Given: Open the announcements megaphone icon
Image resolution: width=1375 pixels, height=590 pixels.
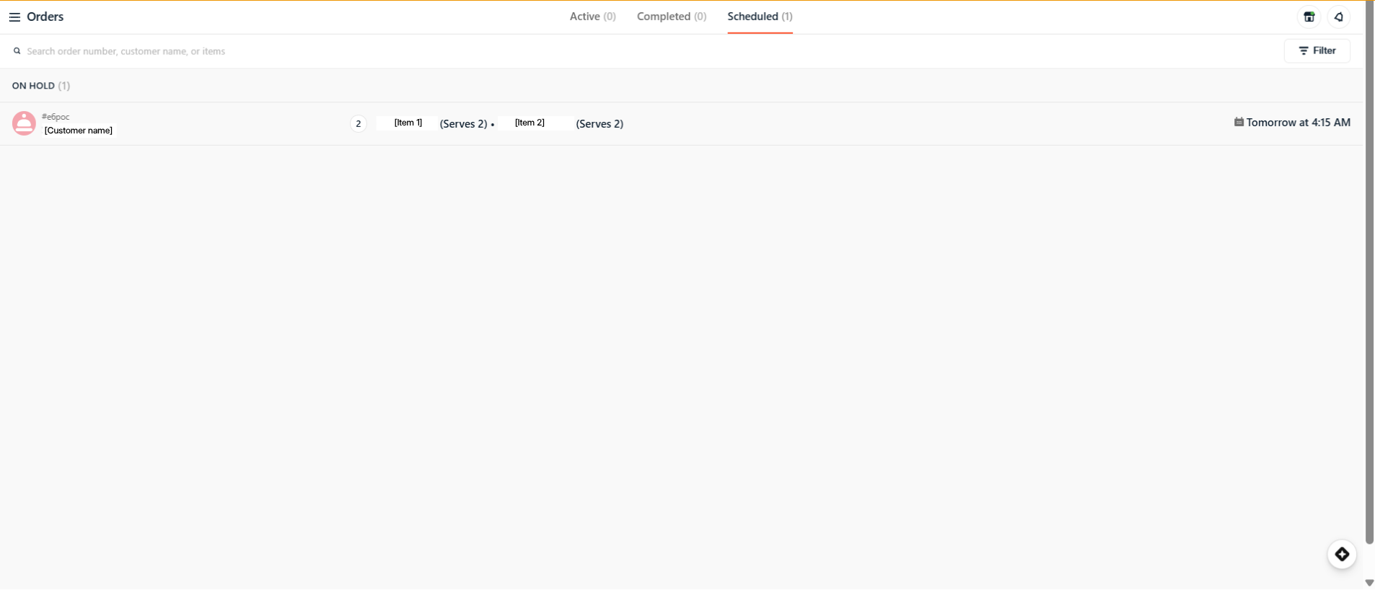Looking at the screenshot, I should tap(1339, 17).
